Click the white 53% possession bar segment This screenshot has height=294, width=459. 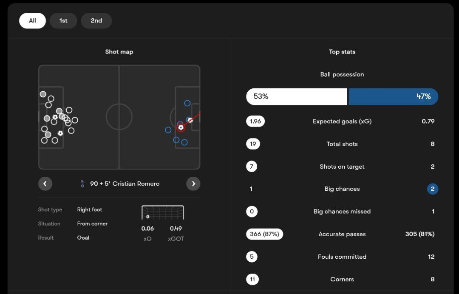pyautogui.click(x=296, y=96)
